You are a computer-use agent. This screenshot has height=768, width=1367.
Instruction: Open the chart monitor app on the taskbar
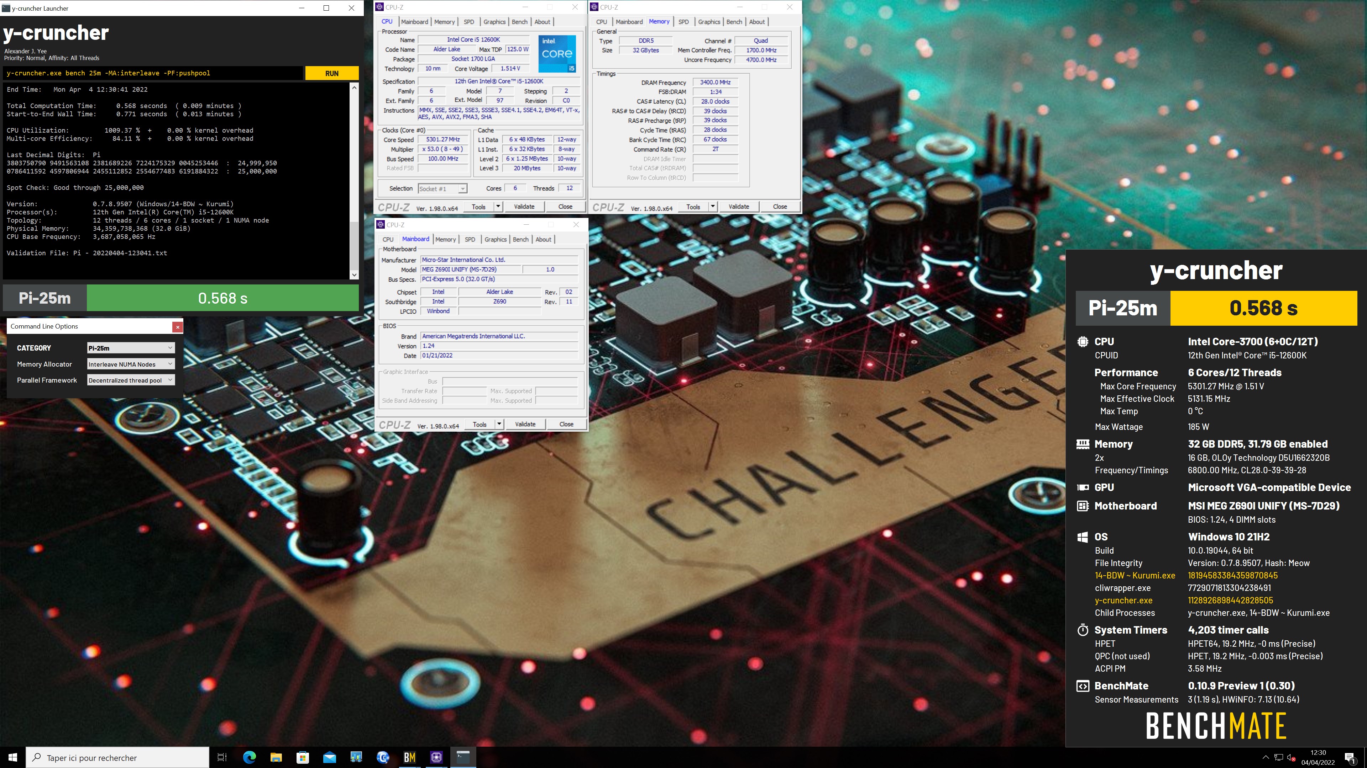356,757
